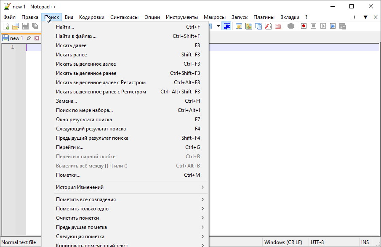Open Folder as Workspace toolbar icon
The image size is (381, 247).
pyautogui.click(x=278, y=26)
